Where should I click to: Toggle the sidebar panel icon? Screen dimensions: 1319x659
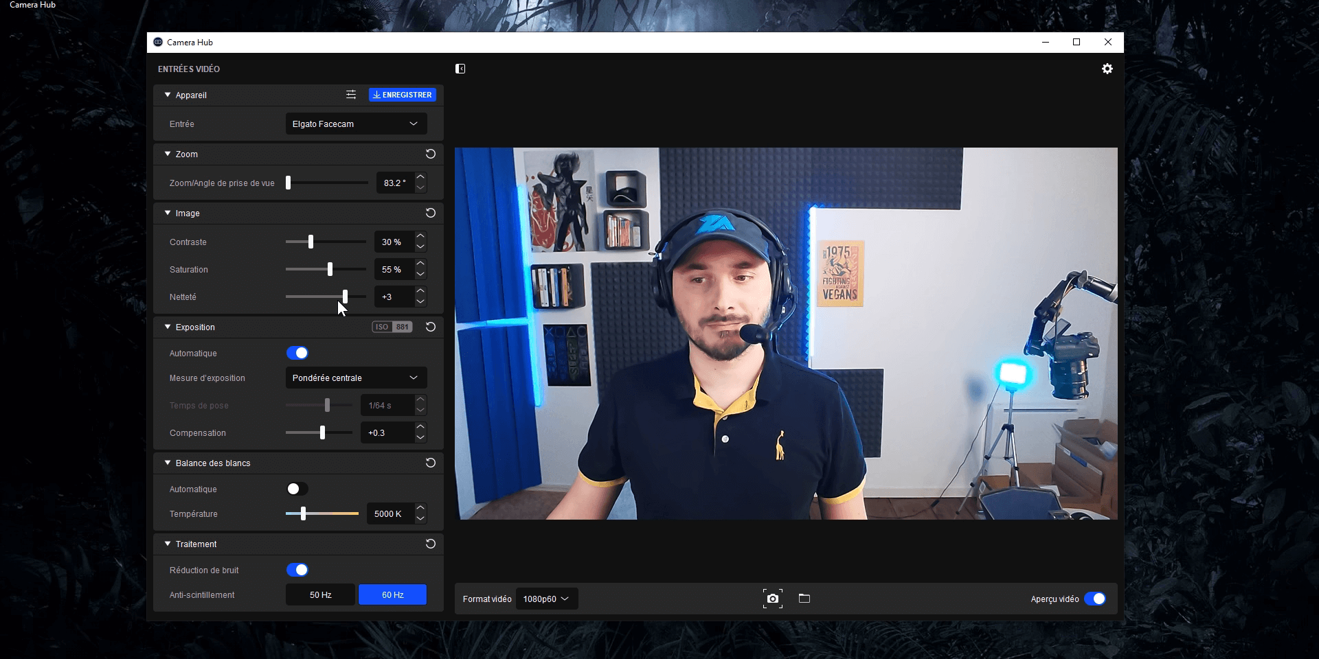point(460,69)
